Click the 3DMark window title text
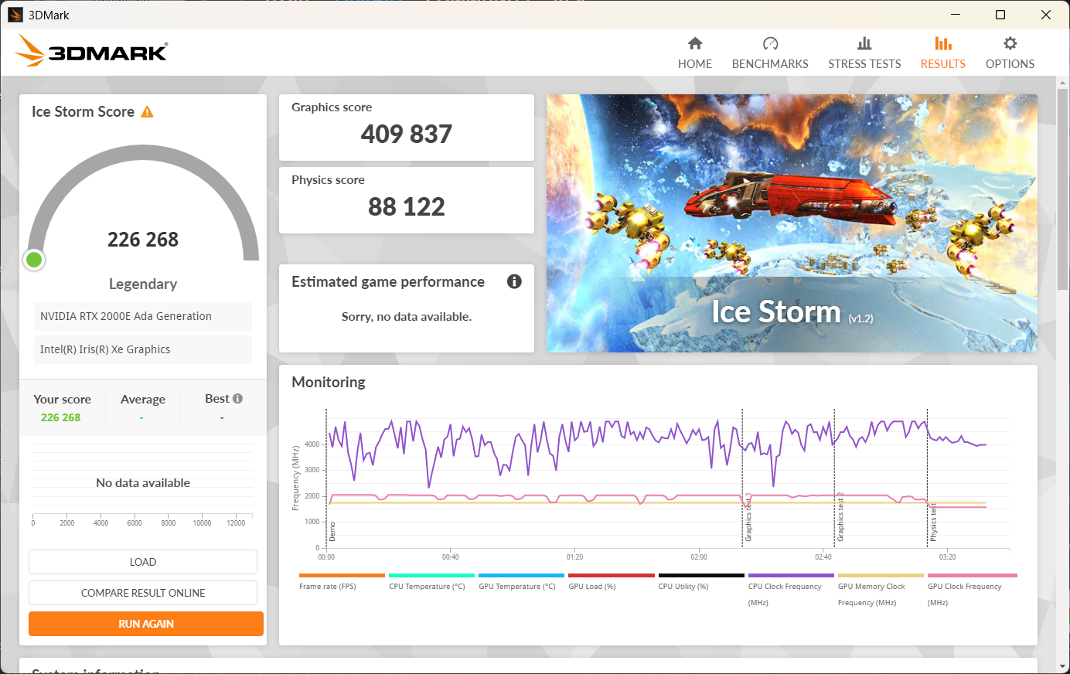The image size is (1070, 674). (49, 15)
